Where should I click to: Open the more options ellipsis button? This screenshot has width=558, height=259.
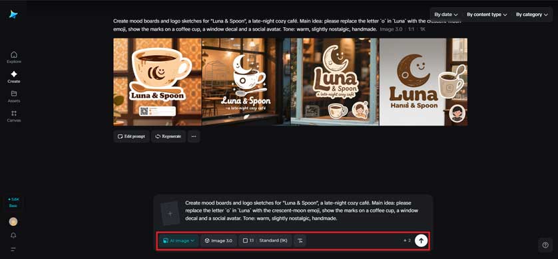click(194, 136)
